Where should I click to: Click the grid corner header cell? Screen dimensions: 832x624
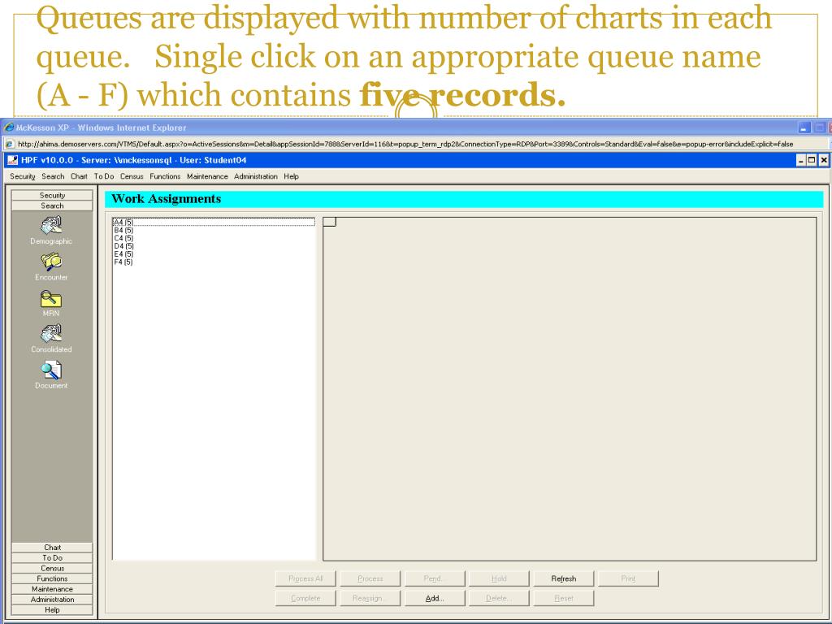[330, 222]
